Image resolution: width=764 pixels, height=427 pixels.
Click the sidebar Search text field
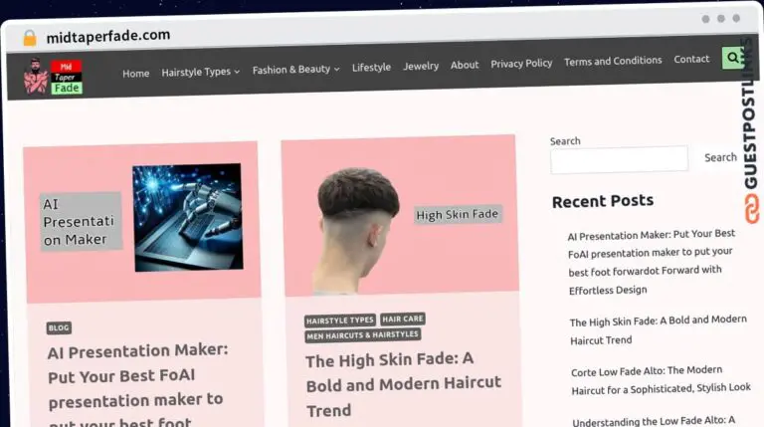[x=620, y=159]
